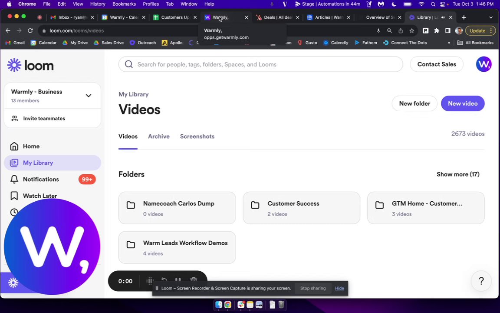Screen dimensions: 500x313
Task: Reload the page in Chrome
Action: [30, 31]
